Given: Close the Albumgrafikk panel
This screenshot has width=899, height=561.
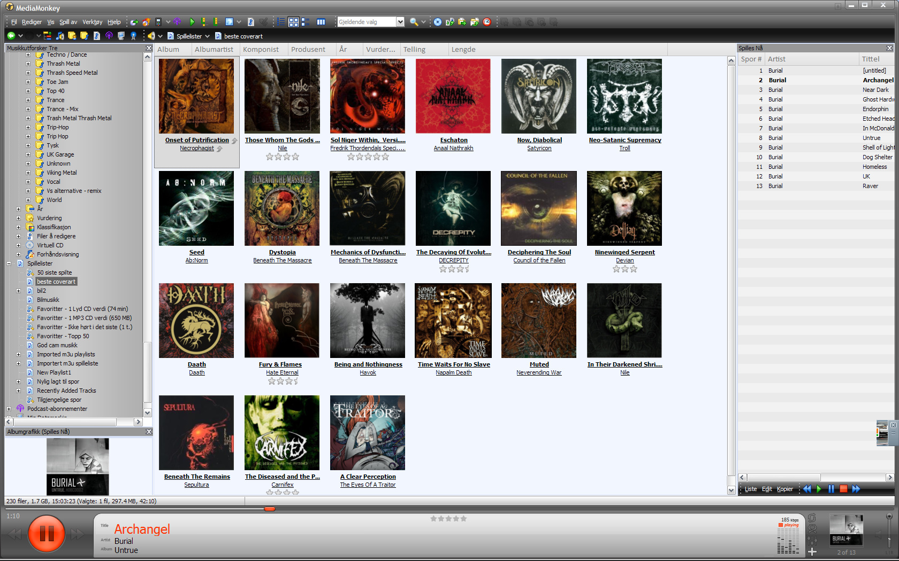Looking at the screenshot, I should (x=149, y=432).
